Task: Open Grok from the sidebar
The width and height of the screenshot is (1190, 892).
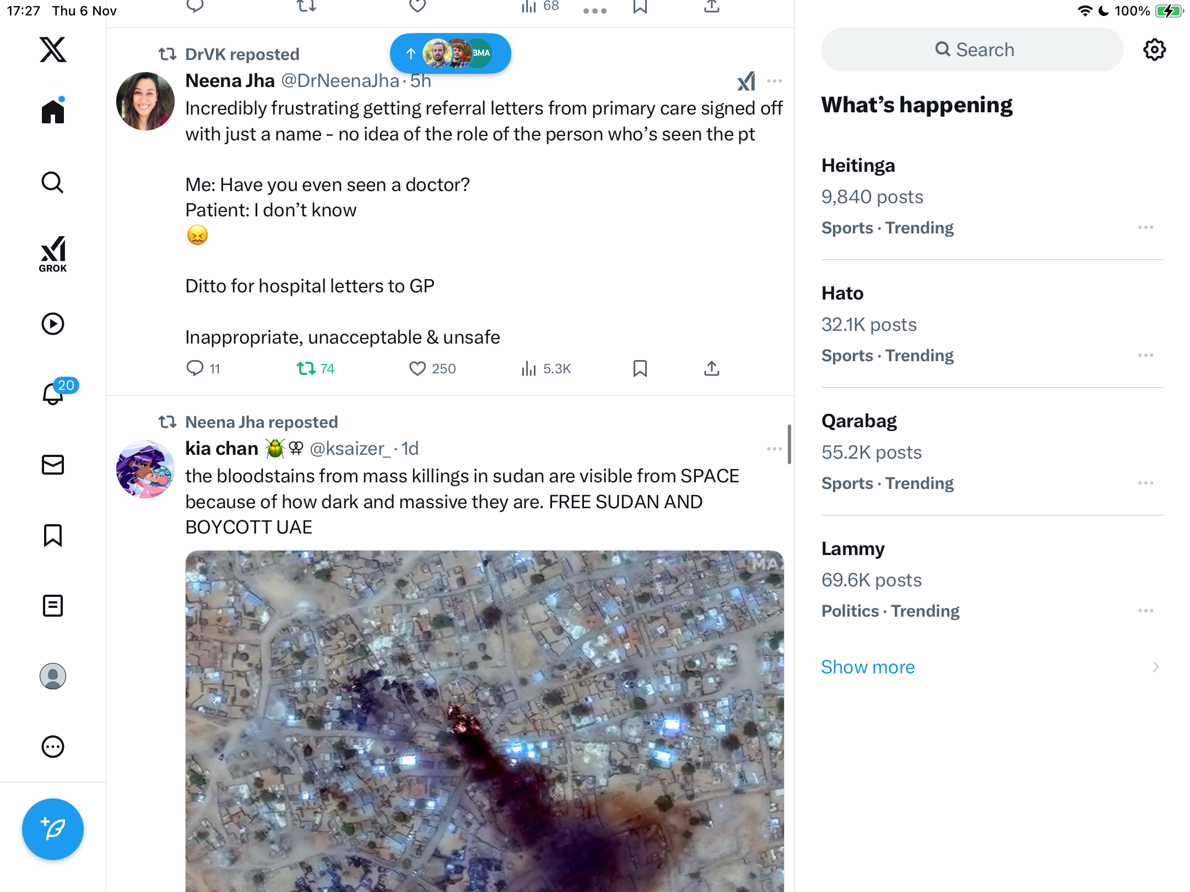Action: point(53,254)
